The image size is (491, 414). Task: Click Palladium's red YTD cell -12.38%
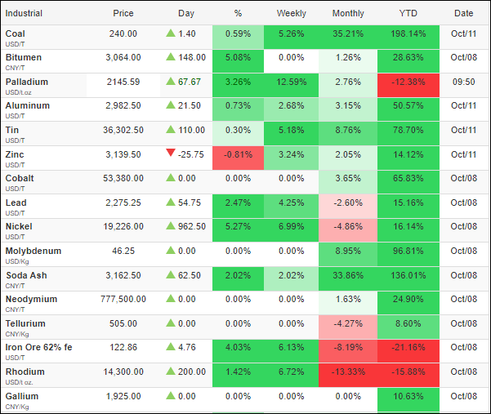coord(408,82)
